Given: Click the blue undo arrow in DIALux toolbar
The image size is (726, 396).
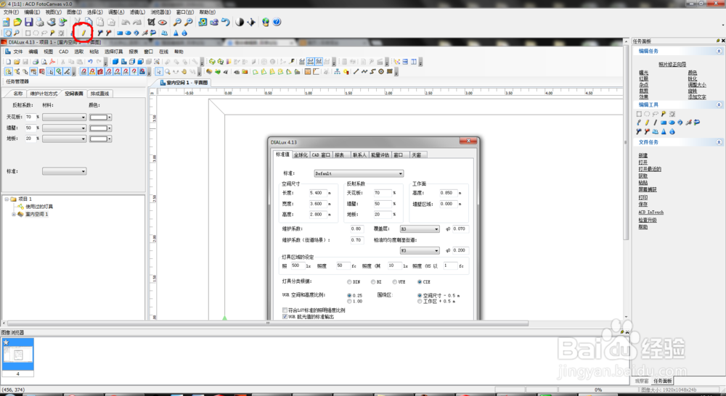Looking at the screenshot, I should (x=90, y=62).
